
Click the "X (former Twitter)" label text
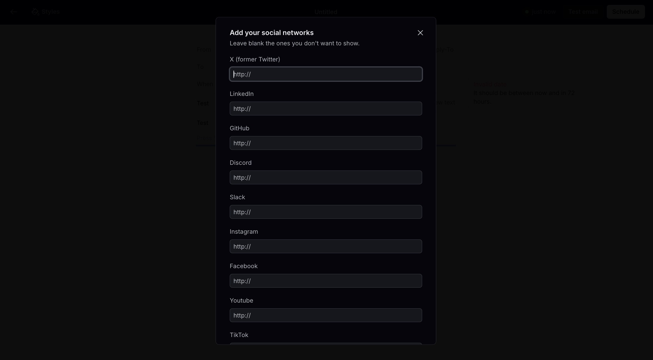pyautogui.click(x=255, y=59)
